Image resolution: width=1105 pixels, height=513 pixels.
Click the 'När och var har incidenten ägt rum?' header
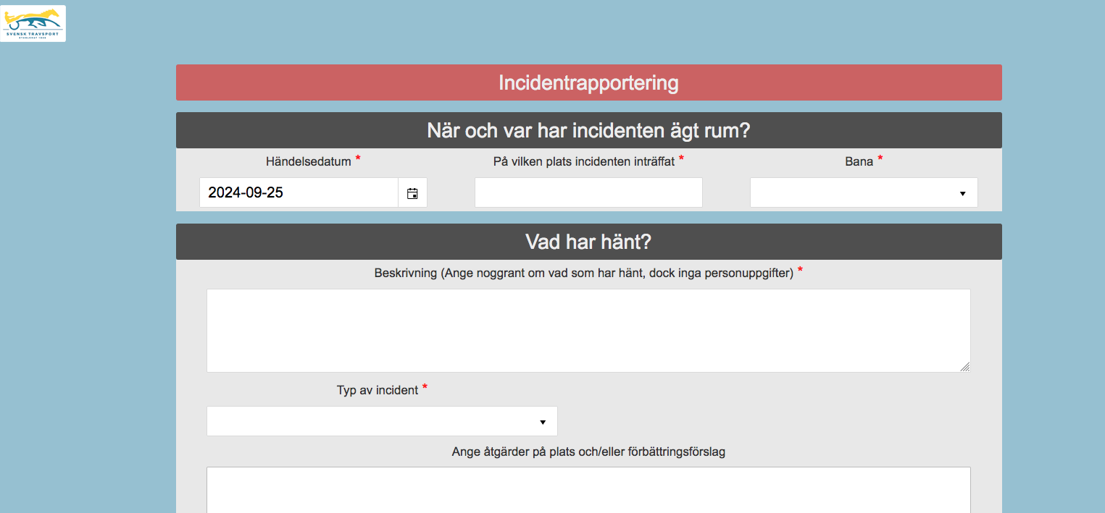pos(588,131)
